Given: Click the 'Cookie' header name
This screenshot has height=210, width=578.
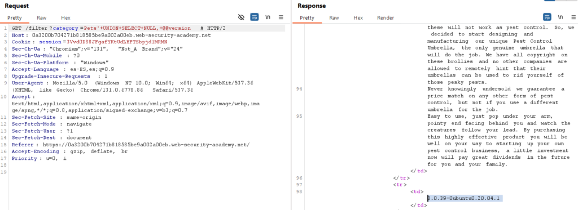Looking at the screenshot, I should [21, 42].
